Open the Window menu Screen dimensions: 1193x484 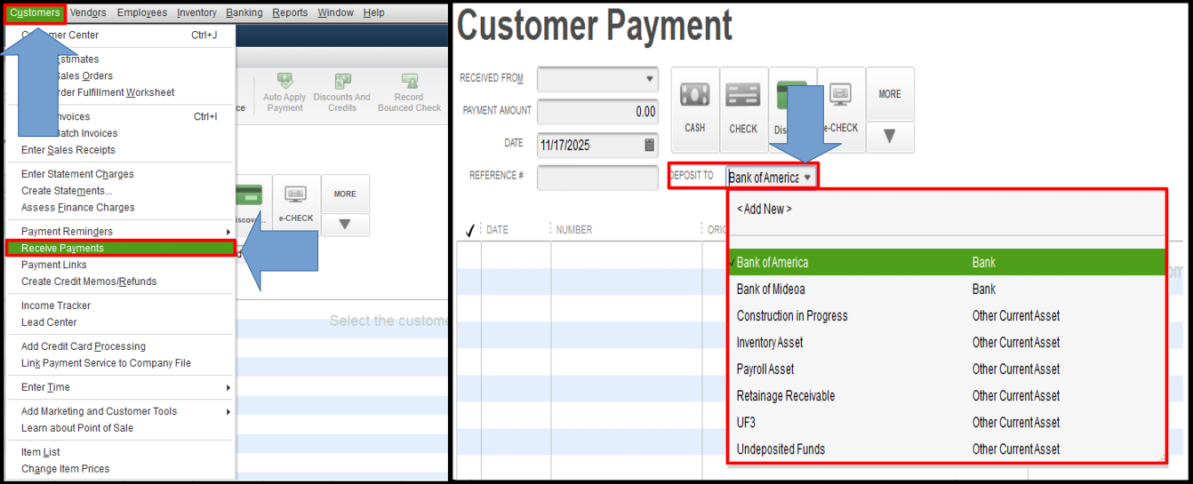(x=335, y=12)
